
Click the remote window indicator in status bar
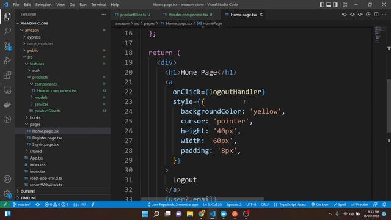point(5,204)
